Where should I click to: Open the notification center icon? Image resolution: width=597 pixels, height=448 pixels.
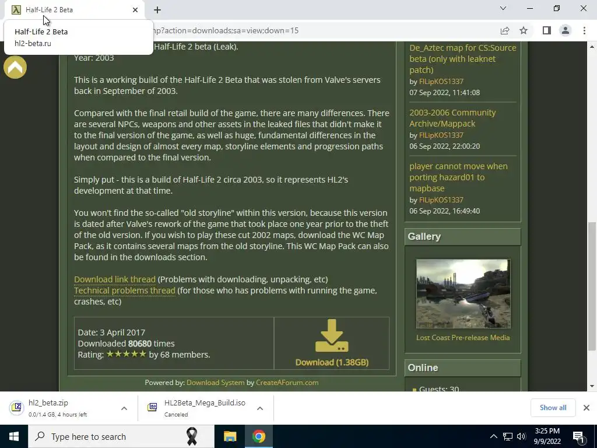point(578,436)
